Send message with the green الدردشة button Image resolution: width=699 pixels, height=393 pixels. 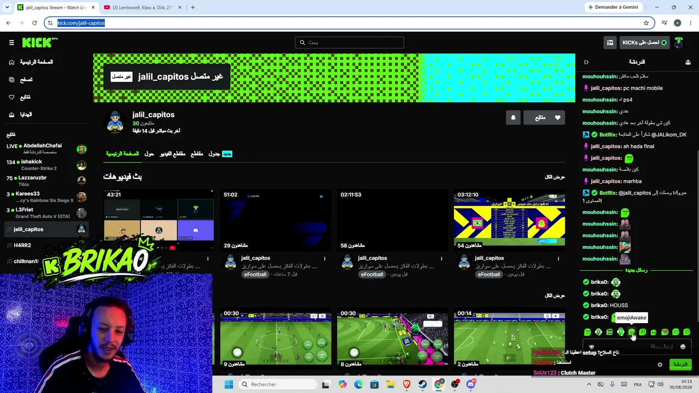680,365
